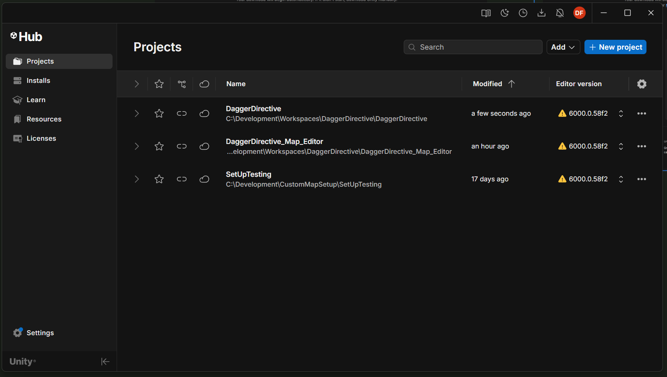The height and width of the screenshot is (377, 667).
Task: Click the Unity wordmark at sidebar bottom
Action: click(22, 361)
